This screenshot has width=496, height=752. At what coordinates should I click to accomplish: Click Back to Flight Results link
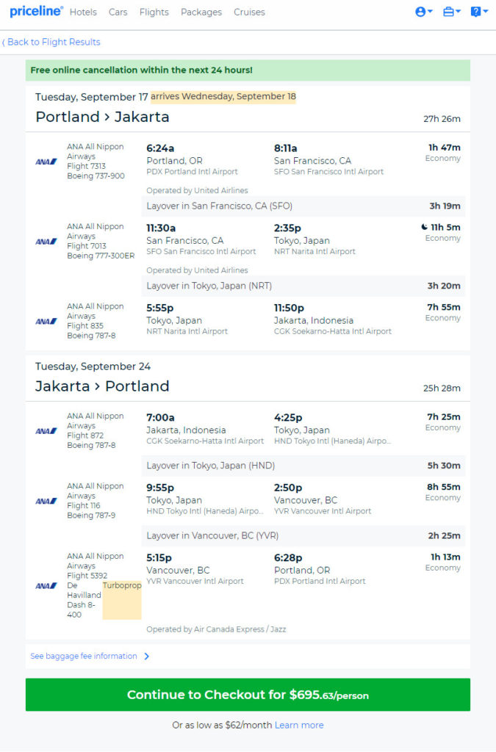pyautogui.click(x=51, y=42)
